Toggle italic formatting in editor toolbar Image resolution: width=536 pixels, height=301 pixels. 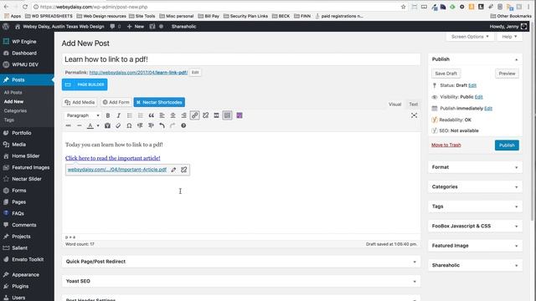point(119,115)
